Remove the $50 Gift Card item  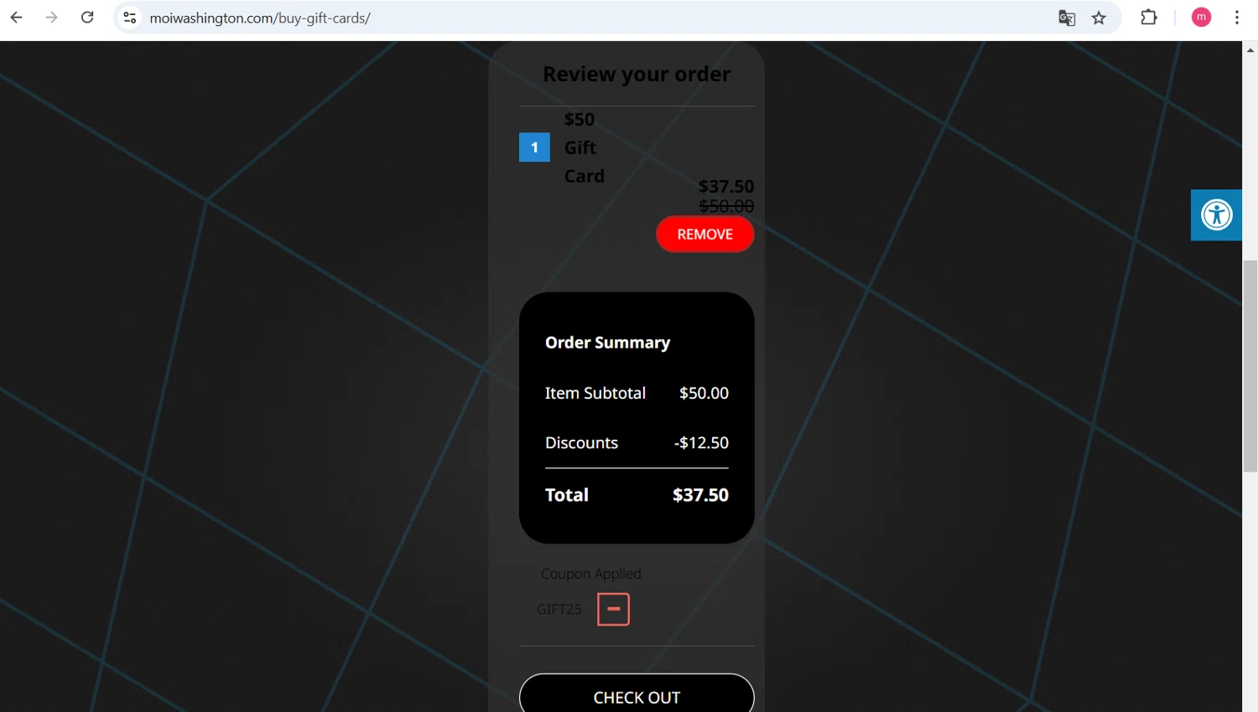click(704, 234)
